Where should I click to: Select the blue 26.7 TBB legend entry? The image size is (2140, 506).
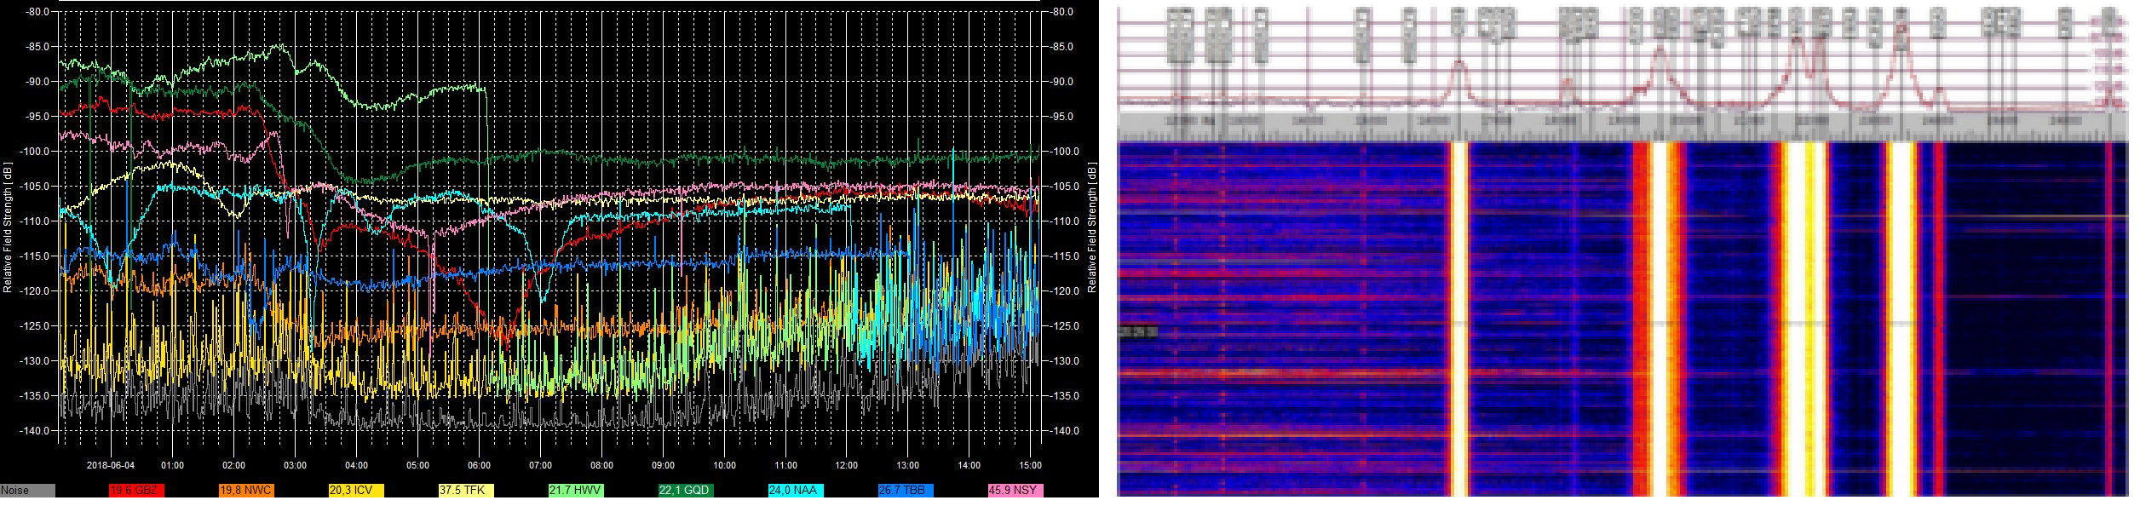(906, 491)
